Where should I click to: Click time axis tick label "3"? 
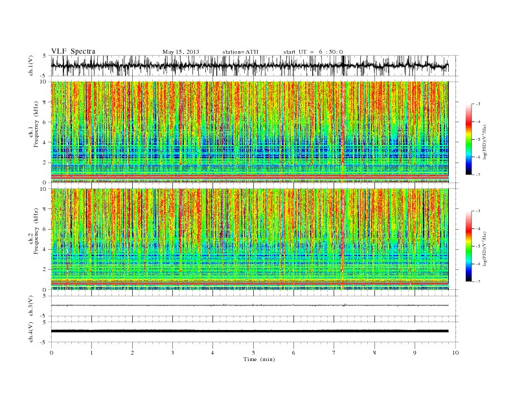(x=173, y=353)
